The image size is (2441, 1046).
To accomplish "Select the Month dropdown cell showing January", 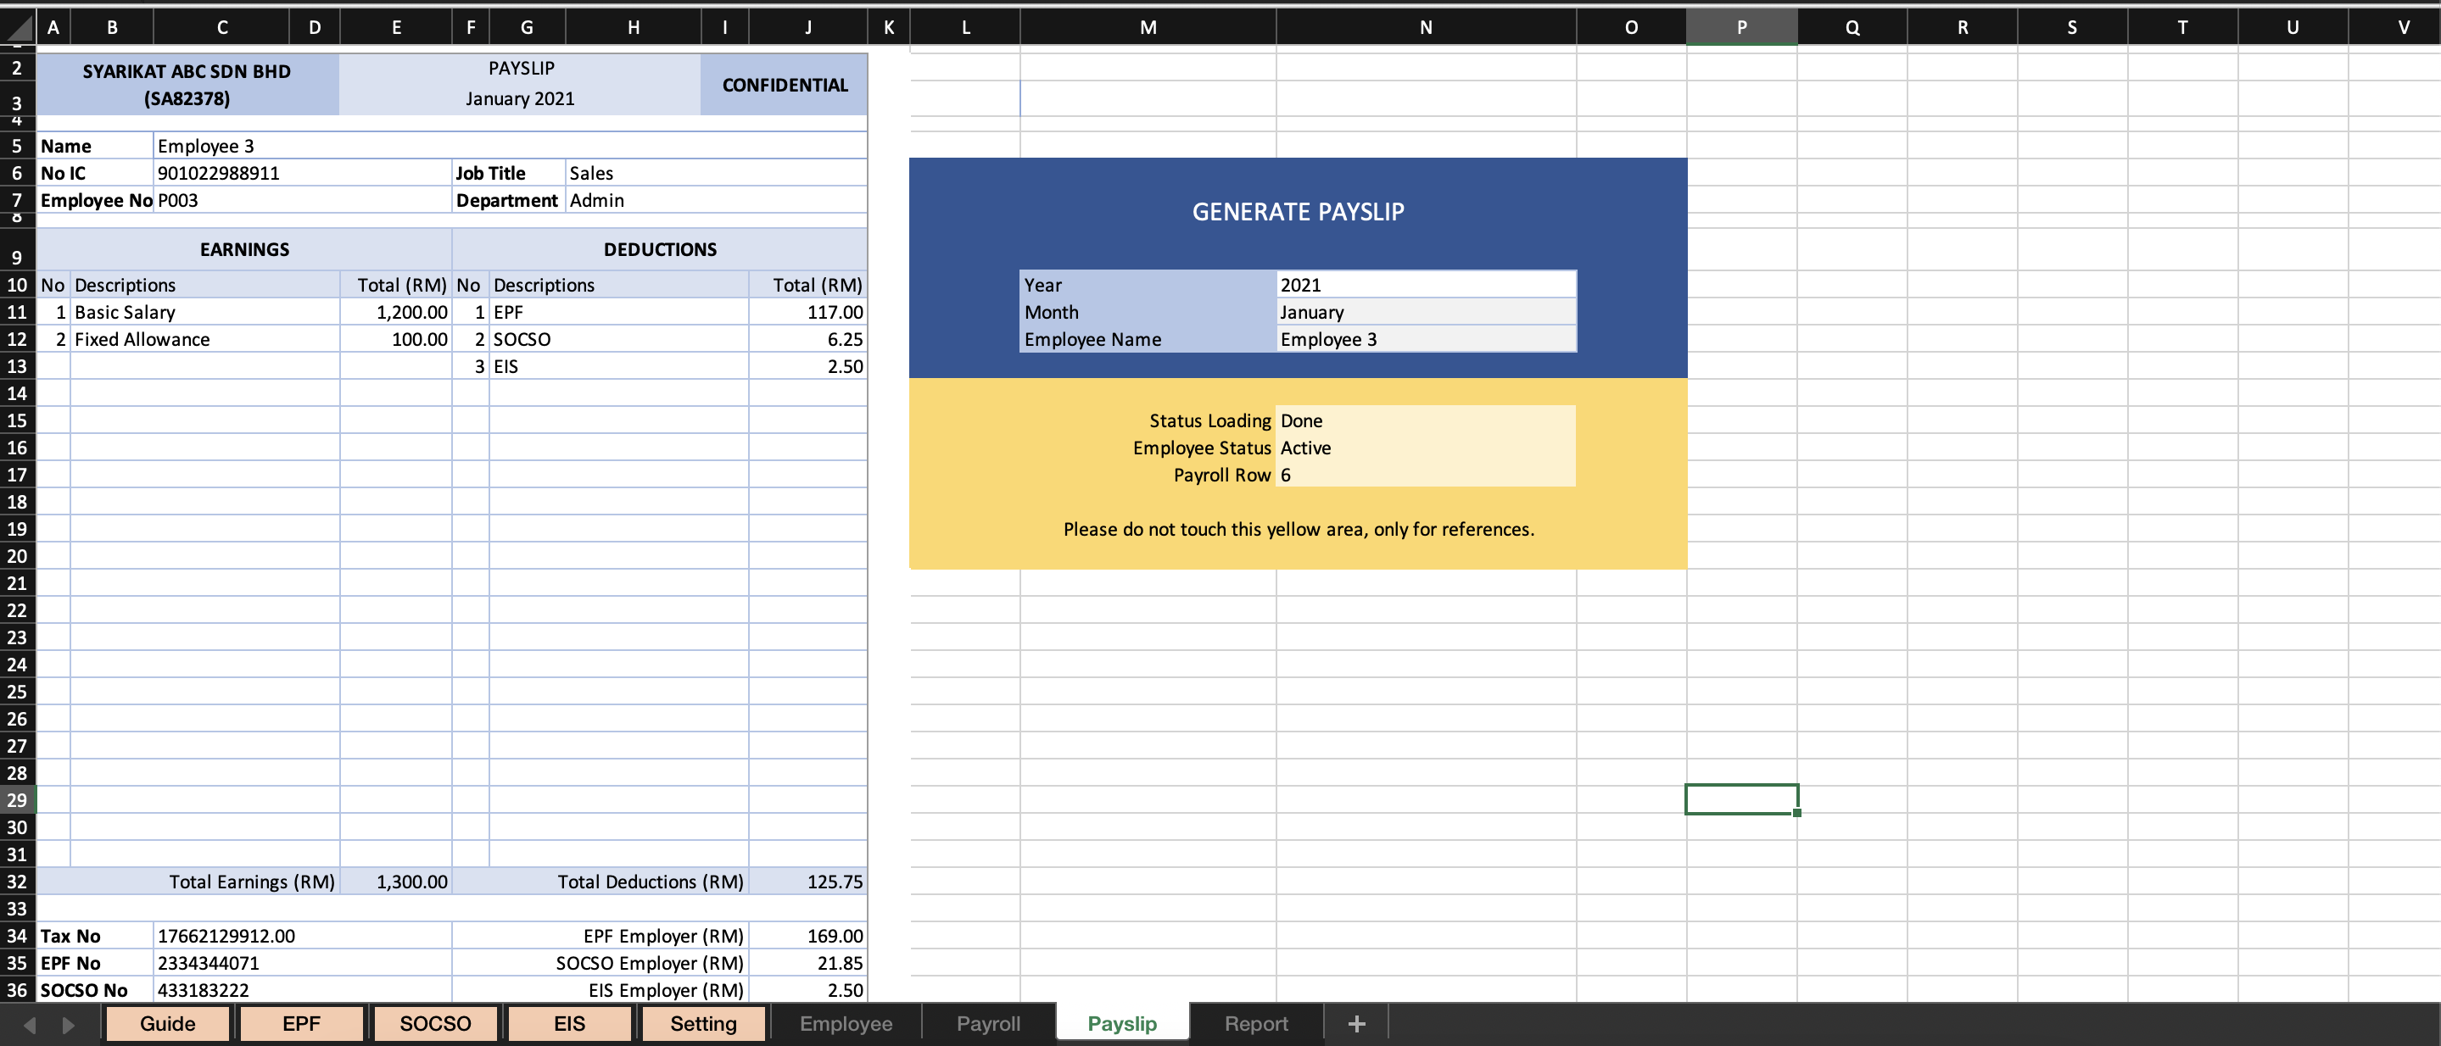I will 1425,313.
